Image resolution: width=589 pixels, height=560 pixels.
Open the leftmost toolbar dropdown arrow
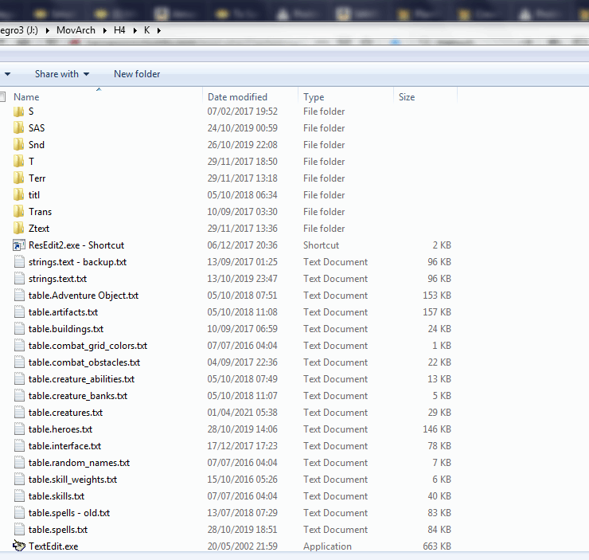click(7, 74)
